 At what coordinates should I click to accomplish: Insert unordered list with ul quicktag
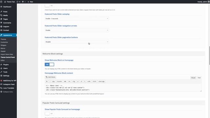(78, 81)
